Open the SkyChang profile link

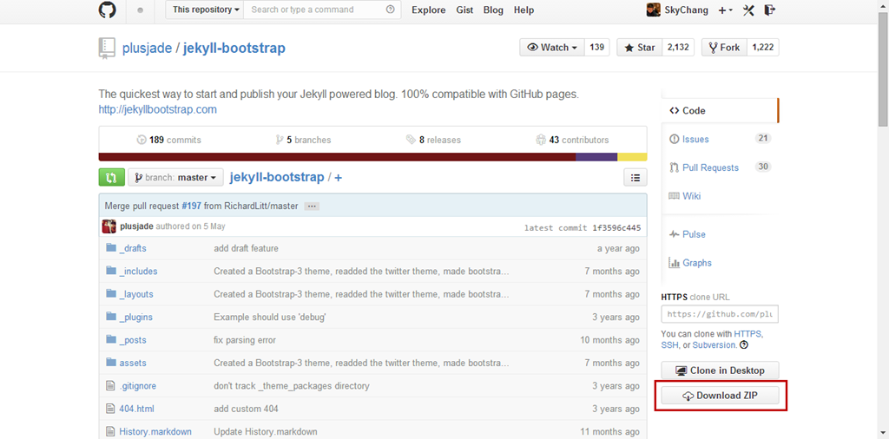[686, 10]
